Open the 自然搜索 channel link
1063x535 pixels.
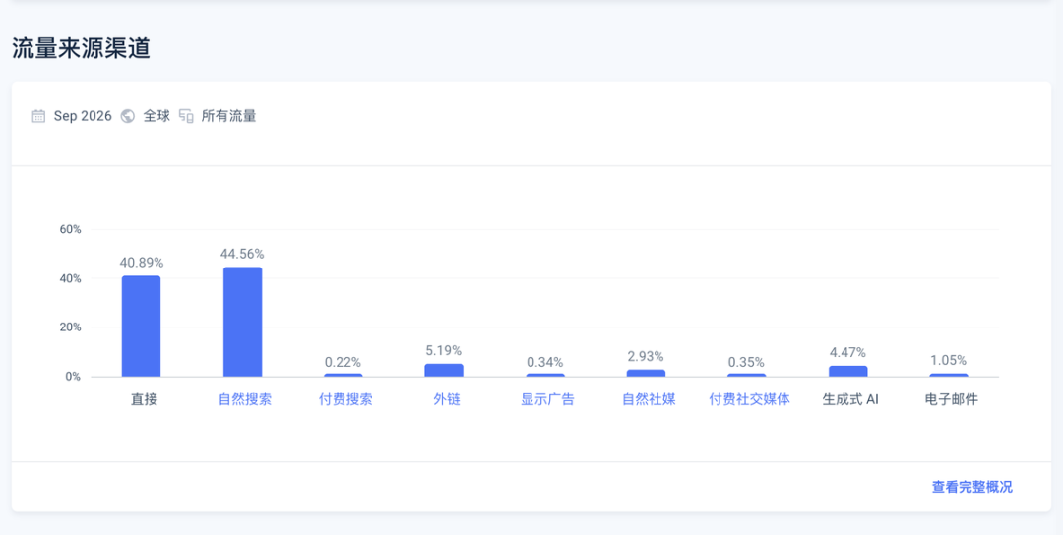pos(245,399)
